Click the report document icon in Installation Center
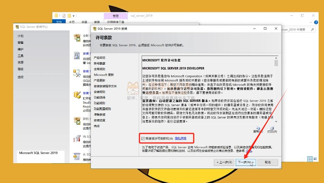Image resolution: width=324 pixels, height=183 pixels. click(77, 55)
